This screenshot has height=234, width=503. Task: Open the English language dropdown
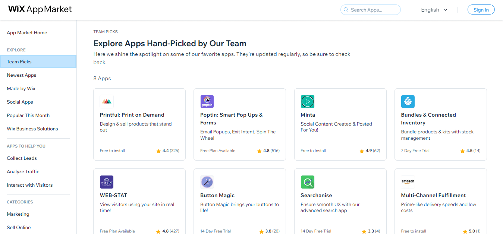(434, 10)
